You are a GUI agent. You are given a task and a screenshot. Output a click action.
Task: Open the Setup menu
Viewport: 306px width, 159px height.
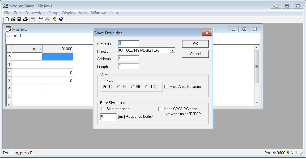[x=53, y=13]
